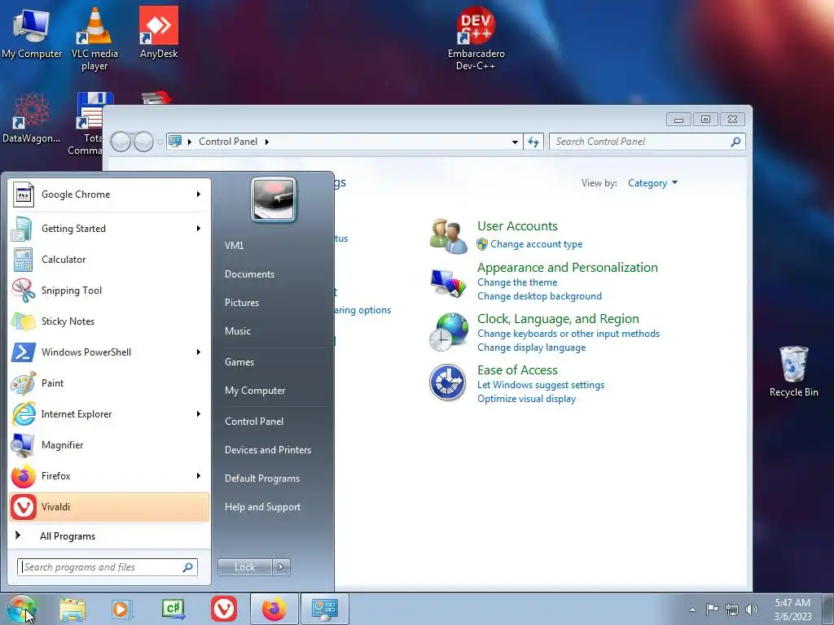Image resolution: width=834 pixels, height=625 pixels.
Task: Open Action Center flag tray icon
Action: pos(712,609)
